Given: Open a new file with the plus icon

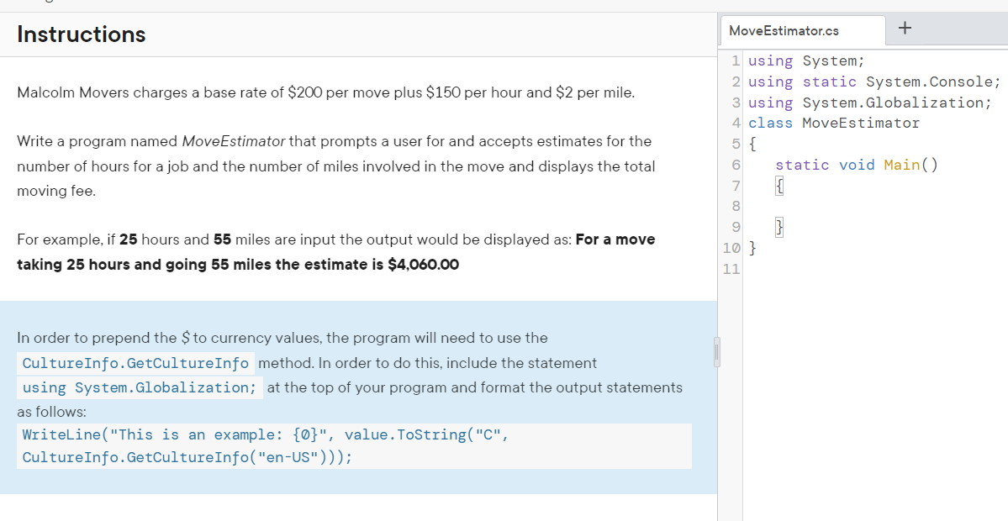Looking at the screenshot, I should point(905,28).
